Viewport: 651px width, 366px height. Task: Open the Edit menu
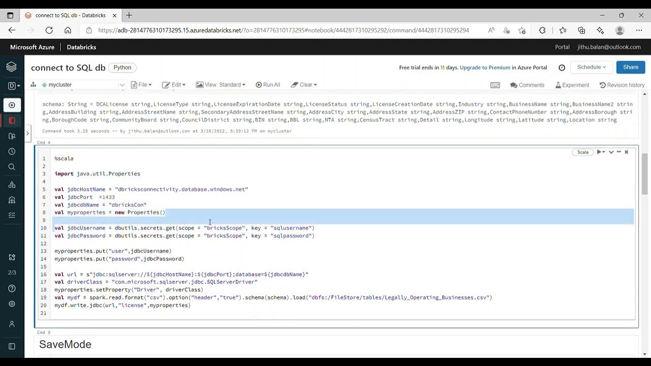coord(173,85)
